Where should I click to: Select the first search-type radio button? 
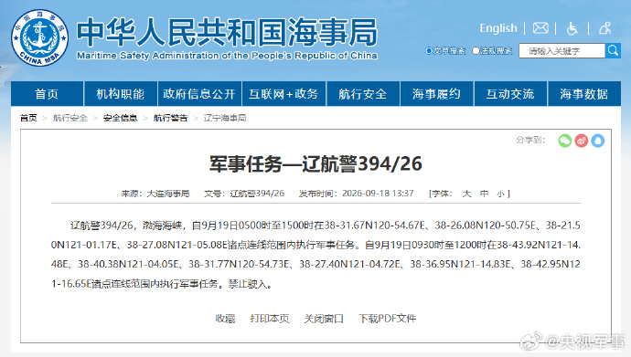tap(429, 50)
